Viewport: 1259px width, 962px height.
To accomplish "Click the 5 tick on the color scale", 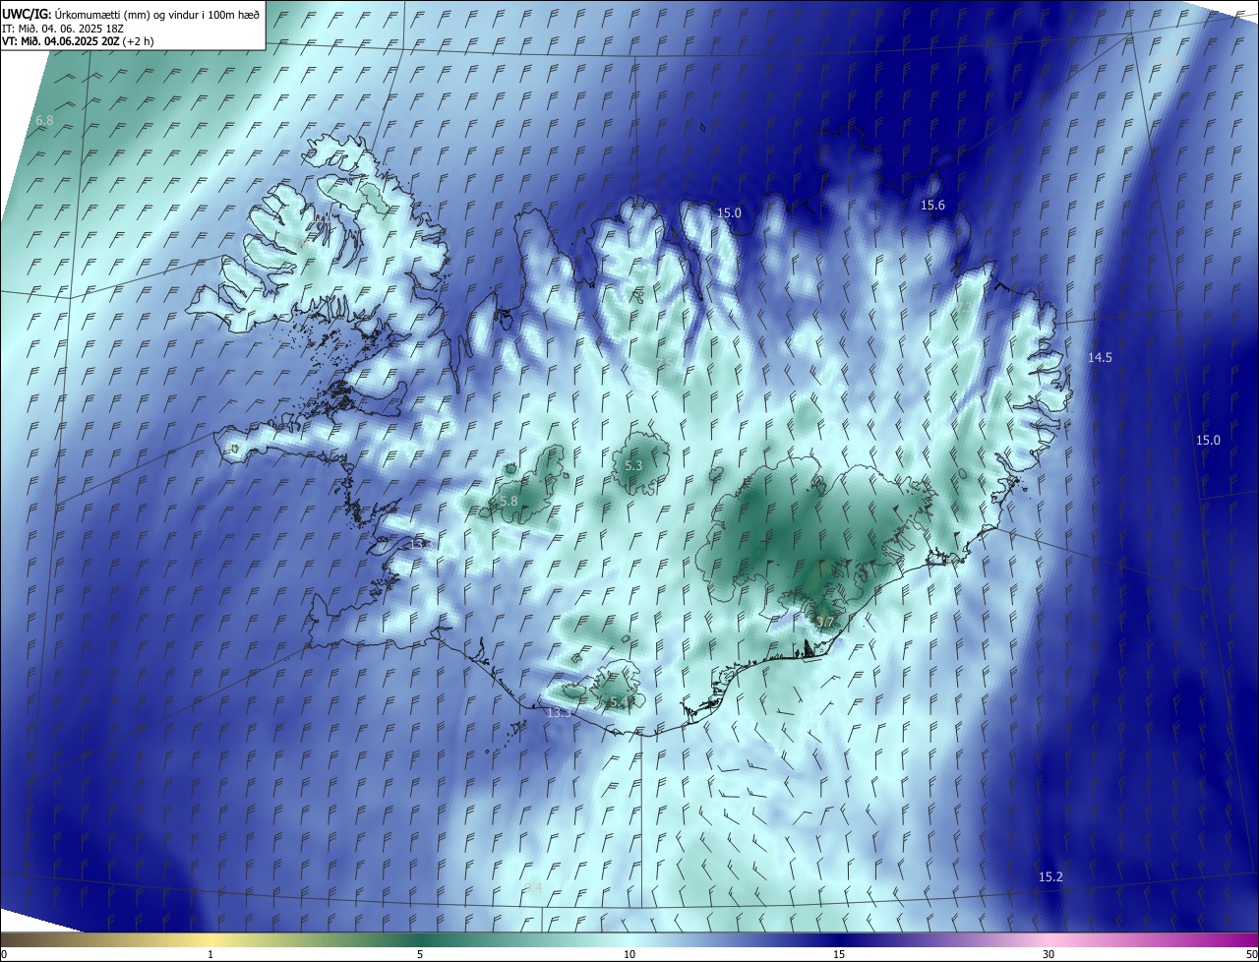I will click(420, 954).
